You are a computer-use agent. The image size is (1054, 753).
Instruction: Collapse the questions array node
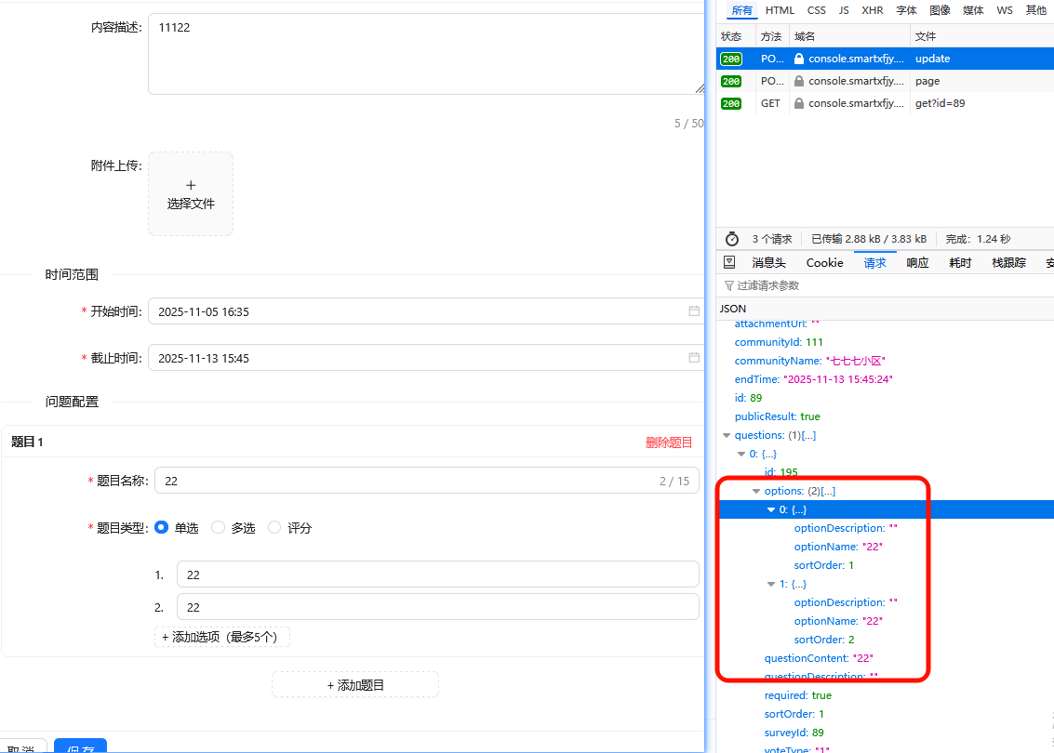(x=727, y=435)
